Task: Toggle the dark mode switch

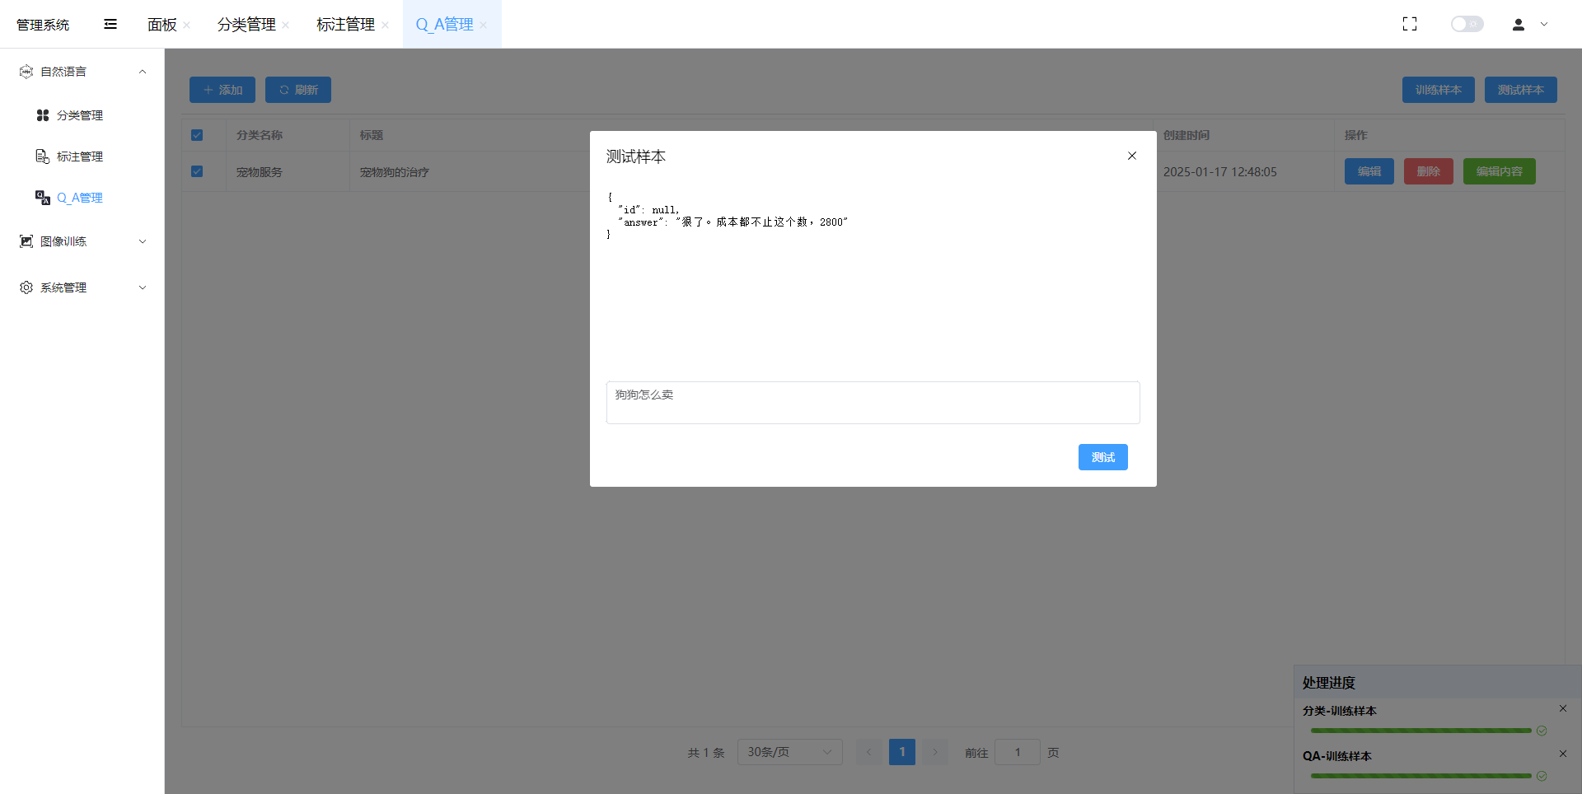Action: point(1467,24)
